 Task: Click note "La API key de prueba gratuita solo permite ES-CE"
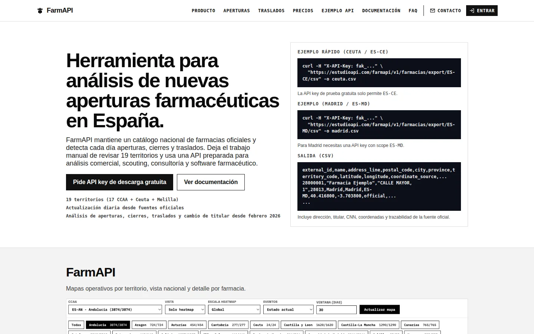[347, 94]
